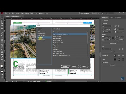The image size is (126, 94).
Task: Select the Content Collector tool
Action: point(2,28)
